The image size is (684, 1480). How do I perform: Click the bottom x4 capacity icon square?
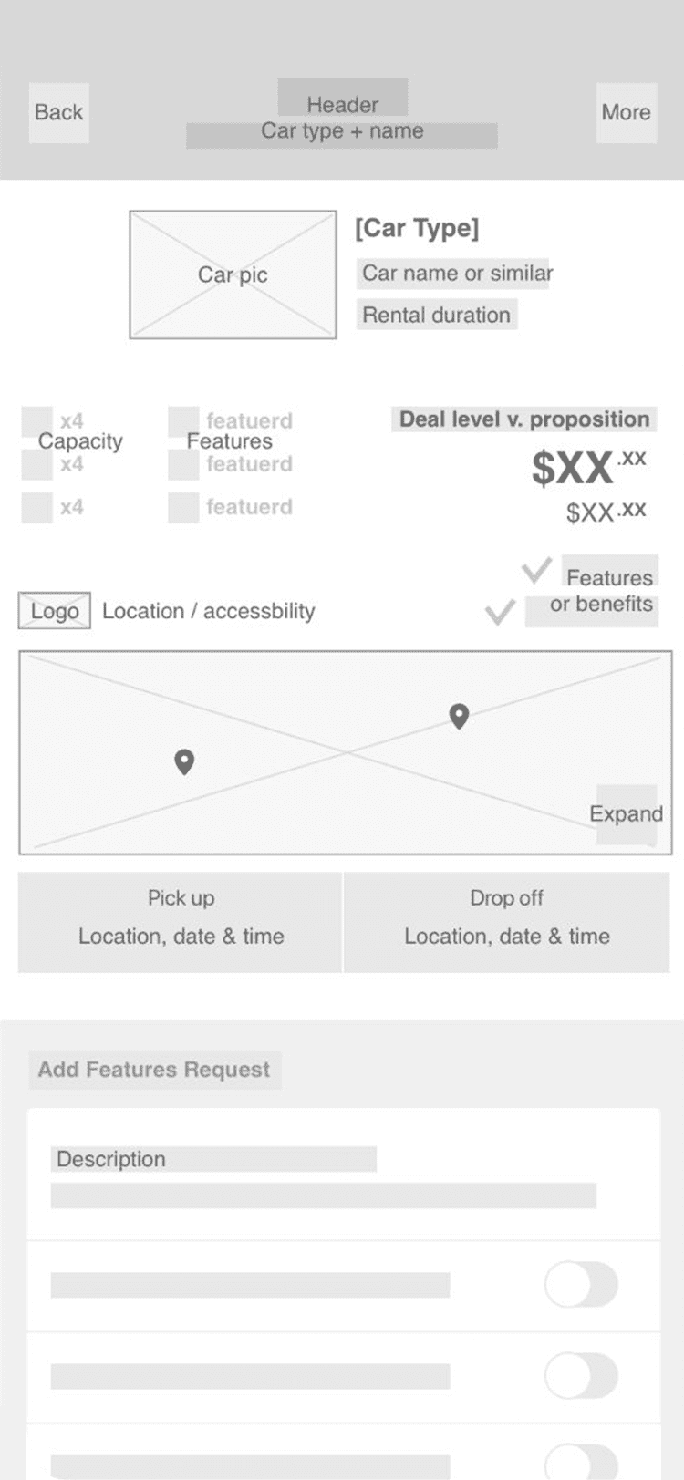[36, 508]
